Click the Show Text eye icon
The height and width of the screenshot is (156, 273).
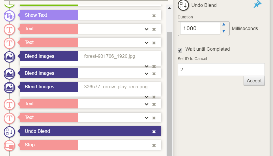[x=9, y=16]
